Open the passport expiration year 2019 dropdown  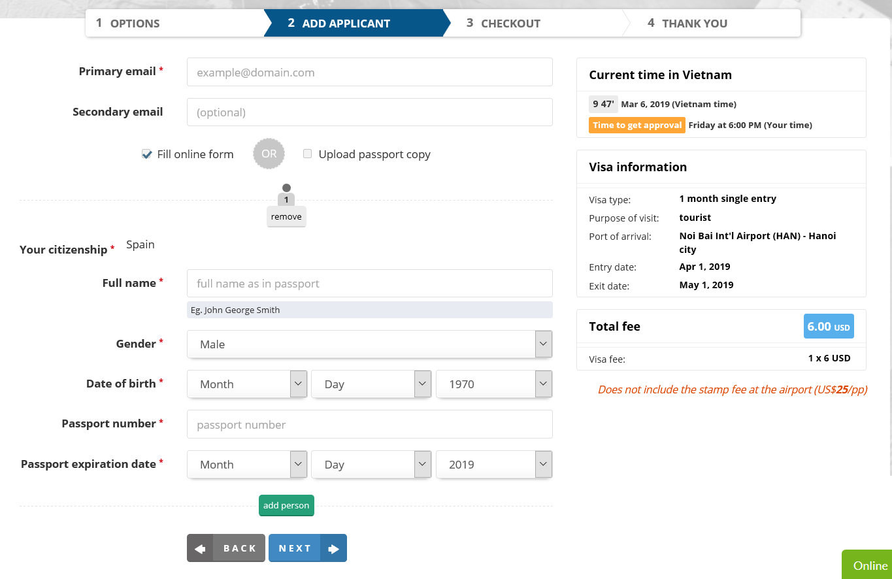click(493, 465)
